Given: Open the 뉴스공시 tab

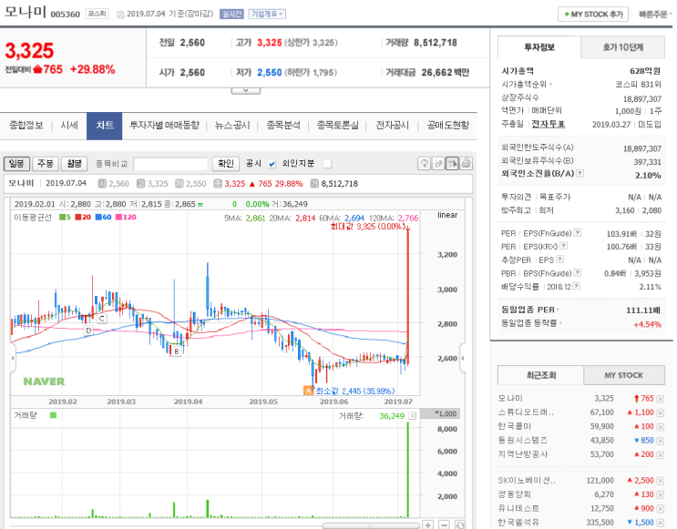Looking at the screenshot, I should [x=232, y=125].
